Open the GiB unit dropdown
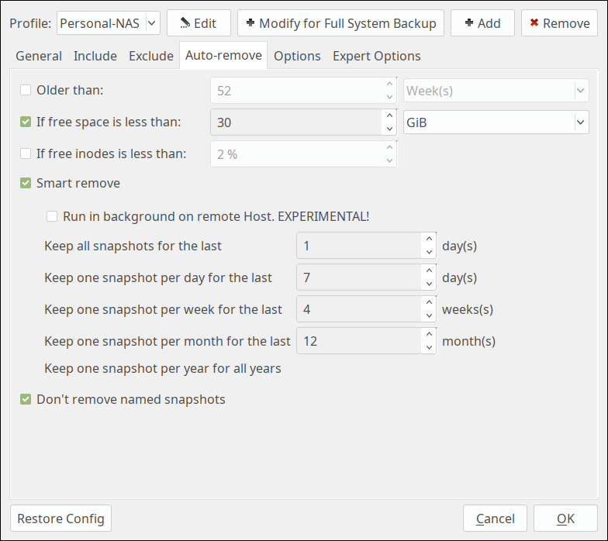Viewport: 608px width, 541px height. click(496, 122)
